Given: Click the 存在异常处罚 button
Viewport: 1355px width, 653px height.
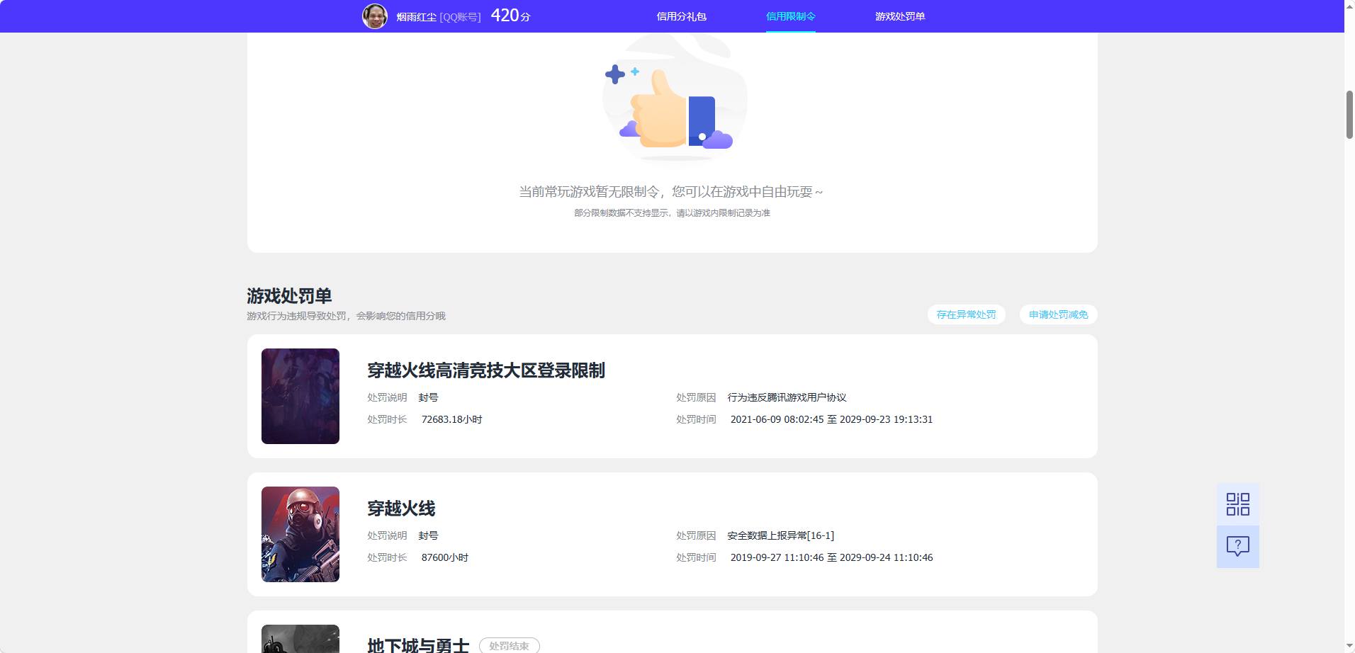Looking at the screenshot, I should pos(966,314).
